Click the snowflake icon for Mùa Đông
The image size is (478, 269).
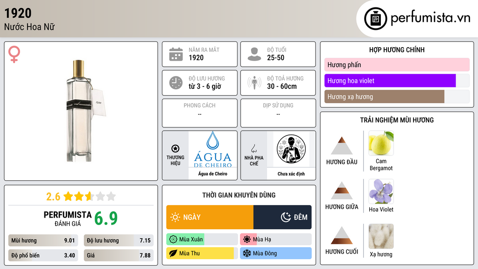tap(247, 254)
